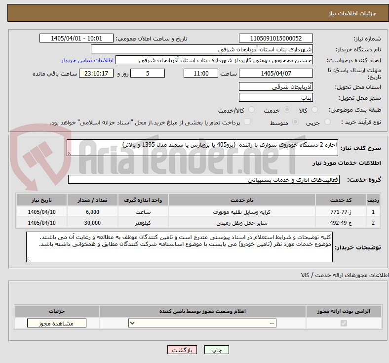This screenshot has height=363, width=389.
Task: Toggle Islamic treasury payment checkbox
Action: [x=247, y=121]
